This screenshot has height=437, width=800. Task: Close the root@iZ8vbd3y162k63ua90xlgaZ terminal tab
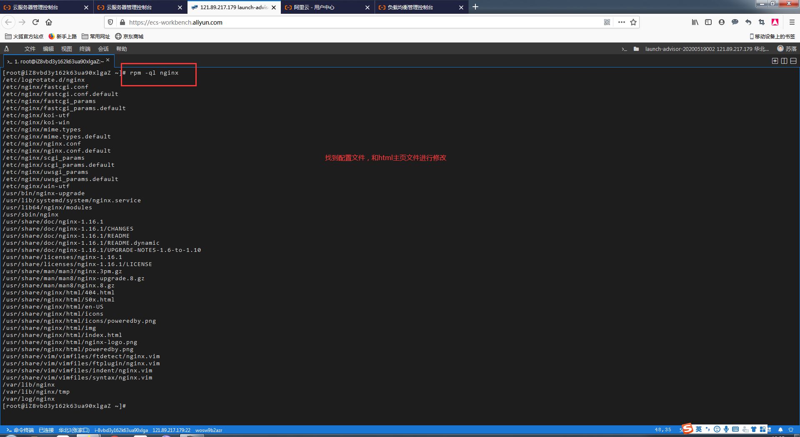[x=108, y=60]
